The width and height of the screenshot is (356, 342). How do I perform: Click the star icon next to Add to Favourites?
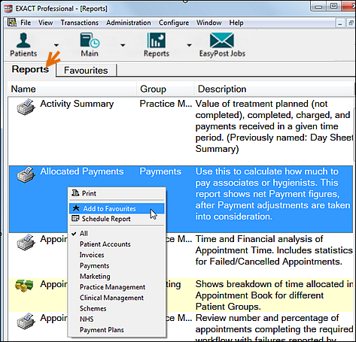76,208
